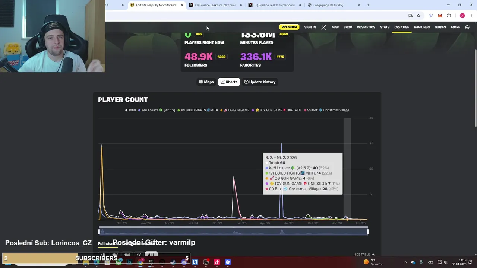Open the COSMETICS page
Screen dimensions: 477x268
pos(366,27)
